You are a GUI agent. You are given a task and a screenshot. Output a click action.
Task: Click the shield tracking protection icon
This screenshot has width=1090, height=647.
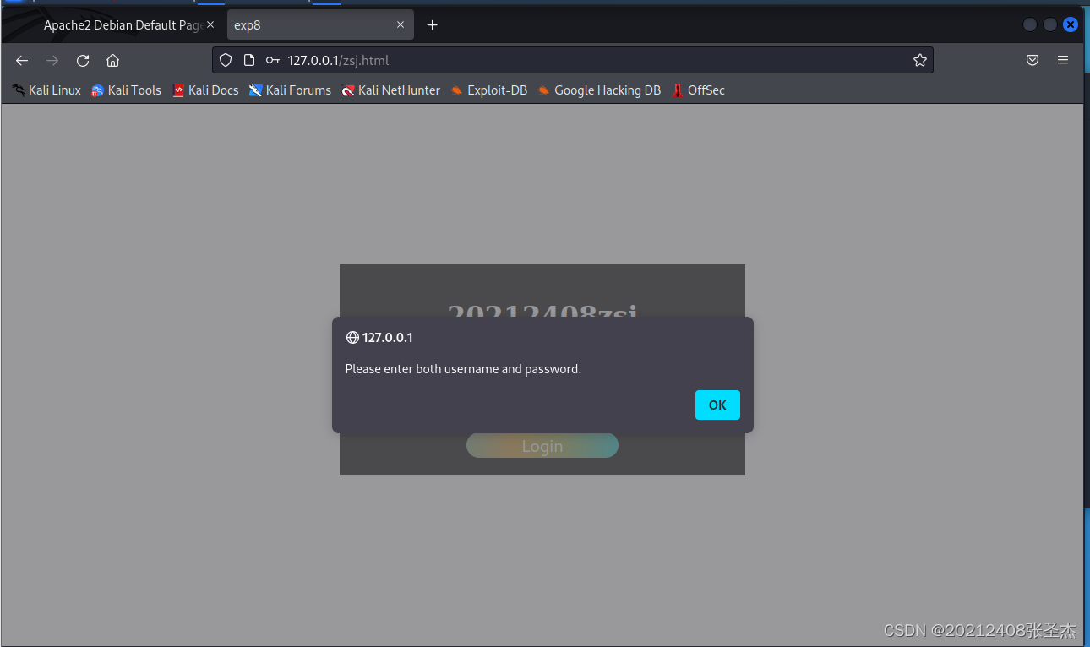226,60
